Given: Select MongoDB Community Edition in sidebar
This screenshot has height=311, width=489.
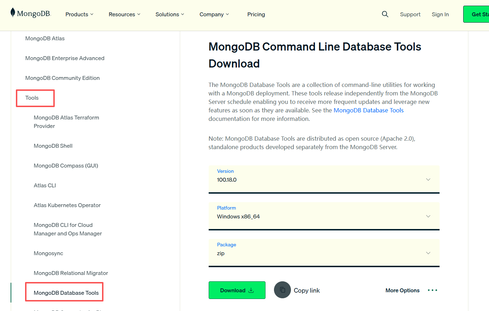Looking at the screenshot, I should [x=62, y=78].
